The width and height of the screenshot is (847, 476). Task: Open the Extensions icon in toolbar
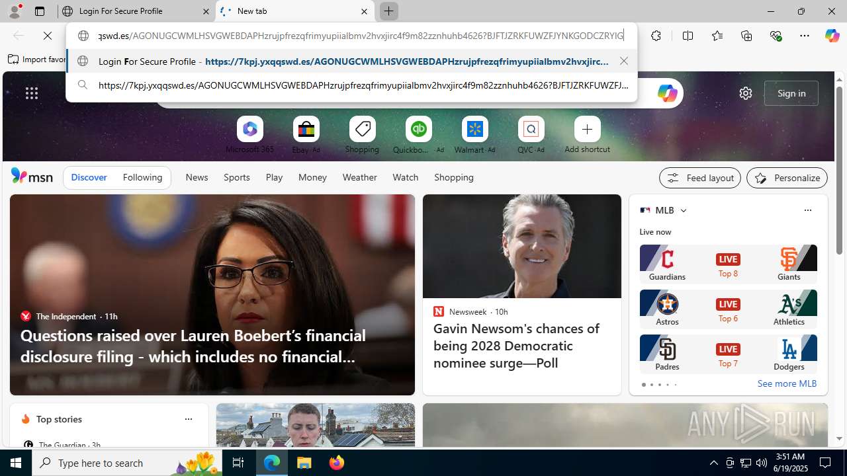pos(656,36)
